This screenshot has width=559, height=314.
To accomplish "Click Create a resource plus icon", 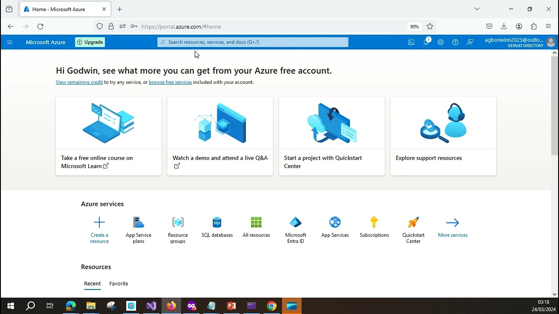I will (99, 222).
